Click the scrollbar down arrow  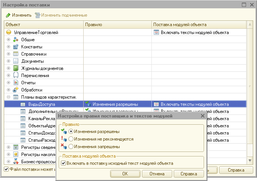point(250,161)
